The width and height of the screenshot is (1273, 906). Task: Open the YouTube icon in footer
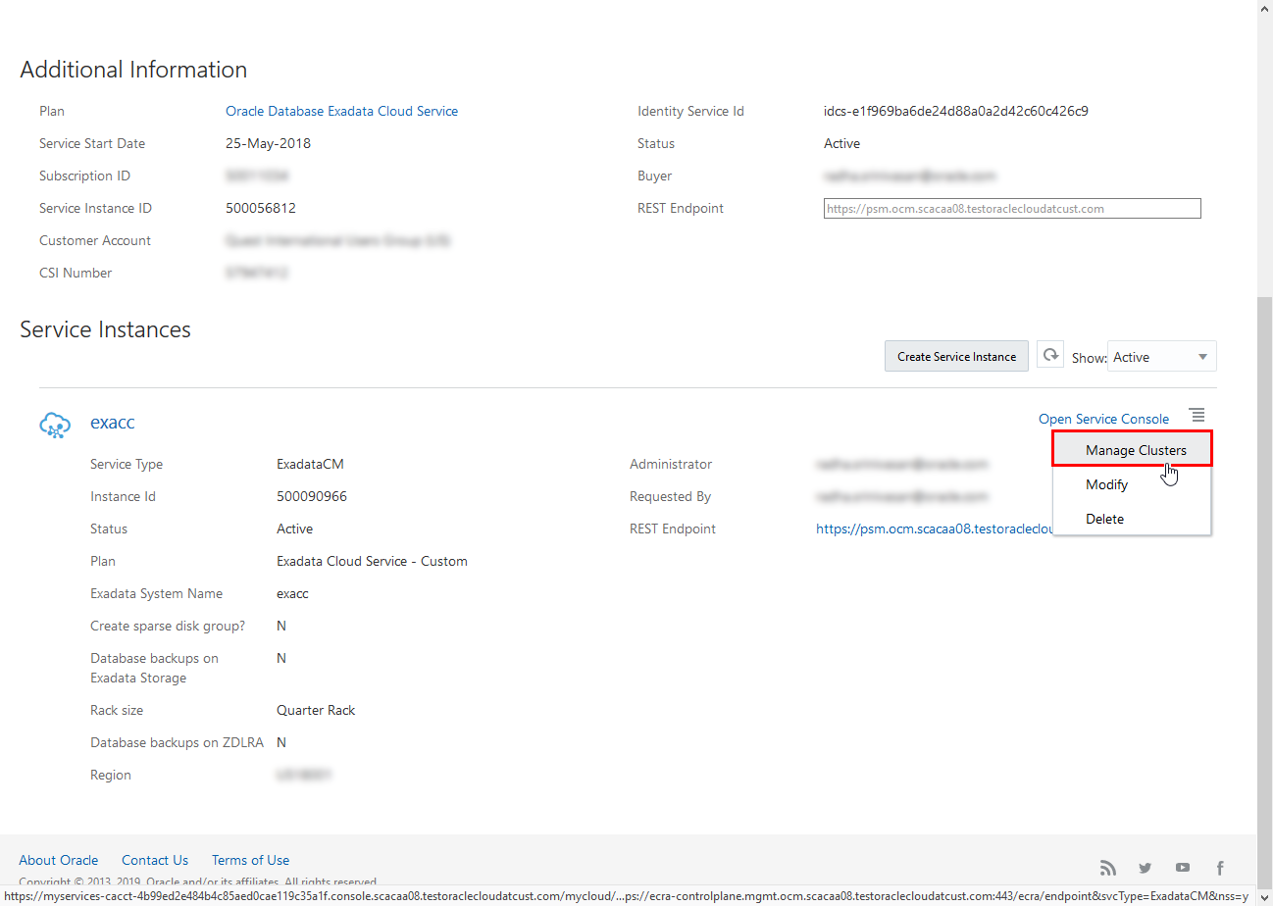coord(1183,868)
